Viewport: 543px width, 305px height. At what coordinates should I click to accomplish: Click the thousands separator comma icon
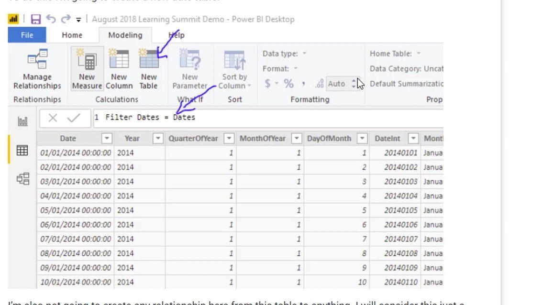point(303,84)
